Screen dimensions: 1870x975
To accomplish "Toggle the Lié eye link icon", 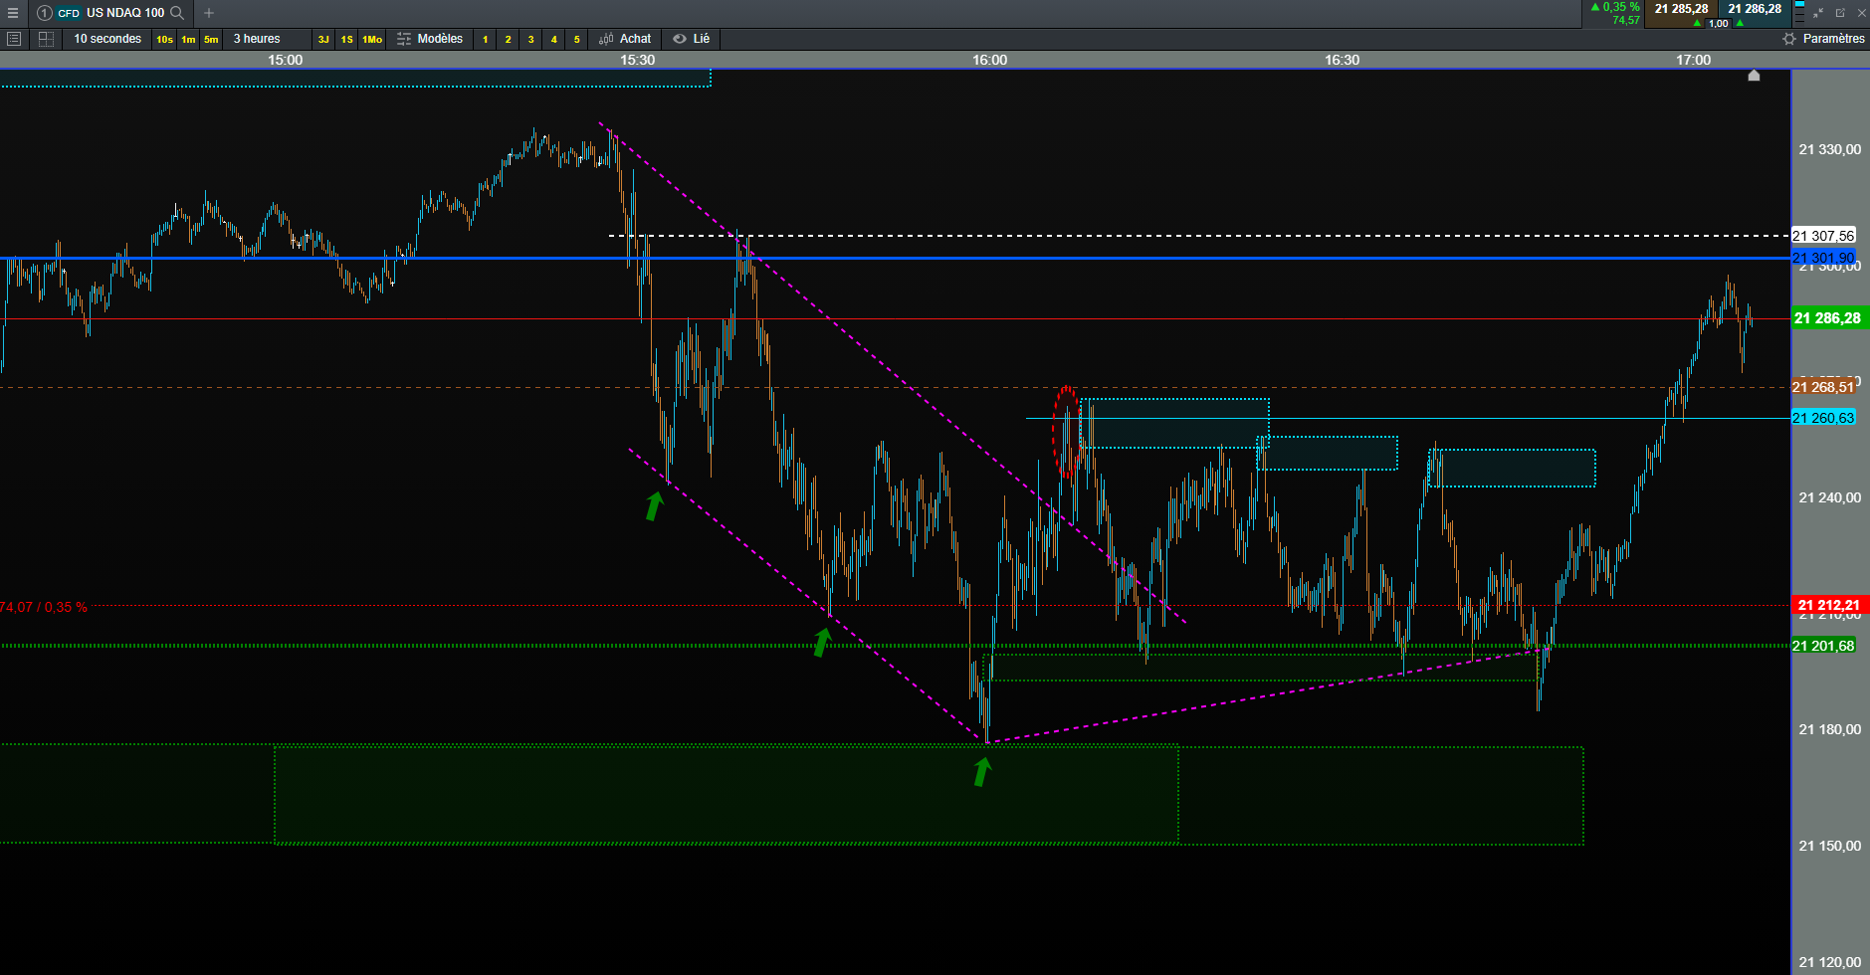I will tap(680, 39).
